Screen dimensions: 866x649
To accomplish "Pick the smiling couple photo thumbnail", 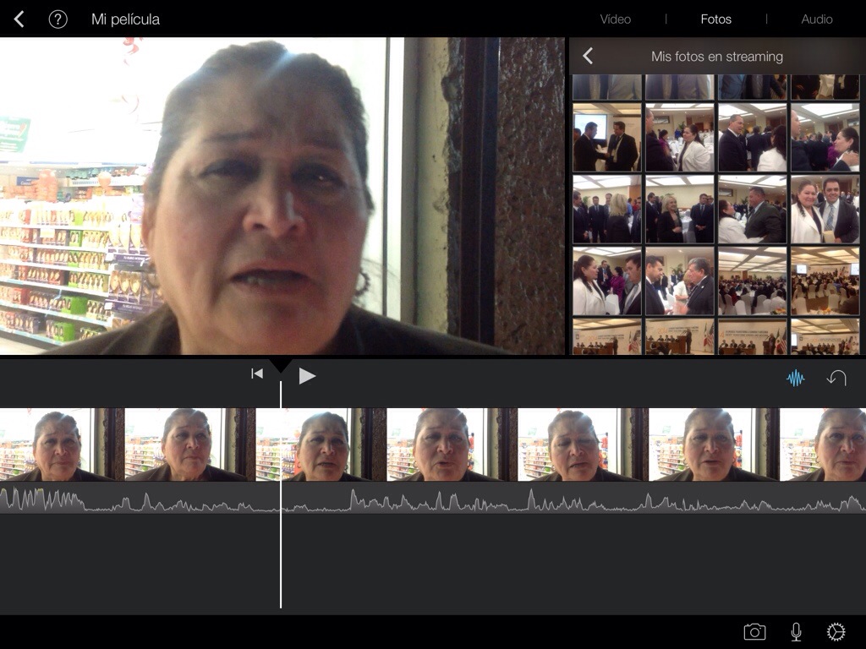I will click(825, 210).
